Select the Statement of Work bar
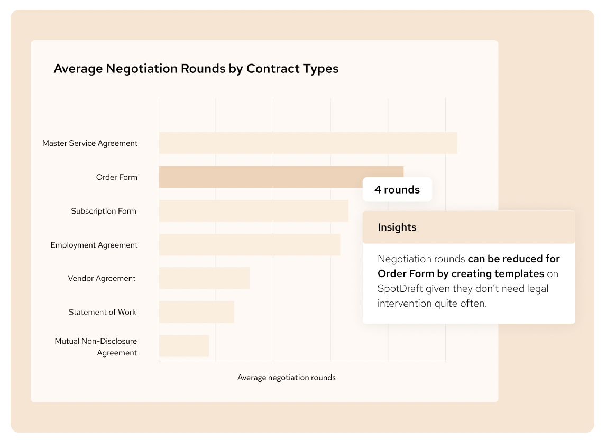Viewport: 606px width, 440px height. pos(196,312)
